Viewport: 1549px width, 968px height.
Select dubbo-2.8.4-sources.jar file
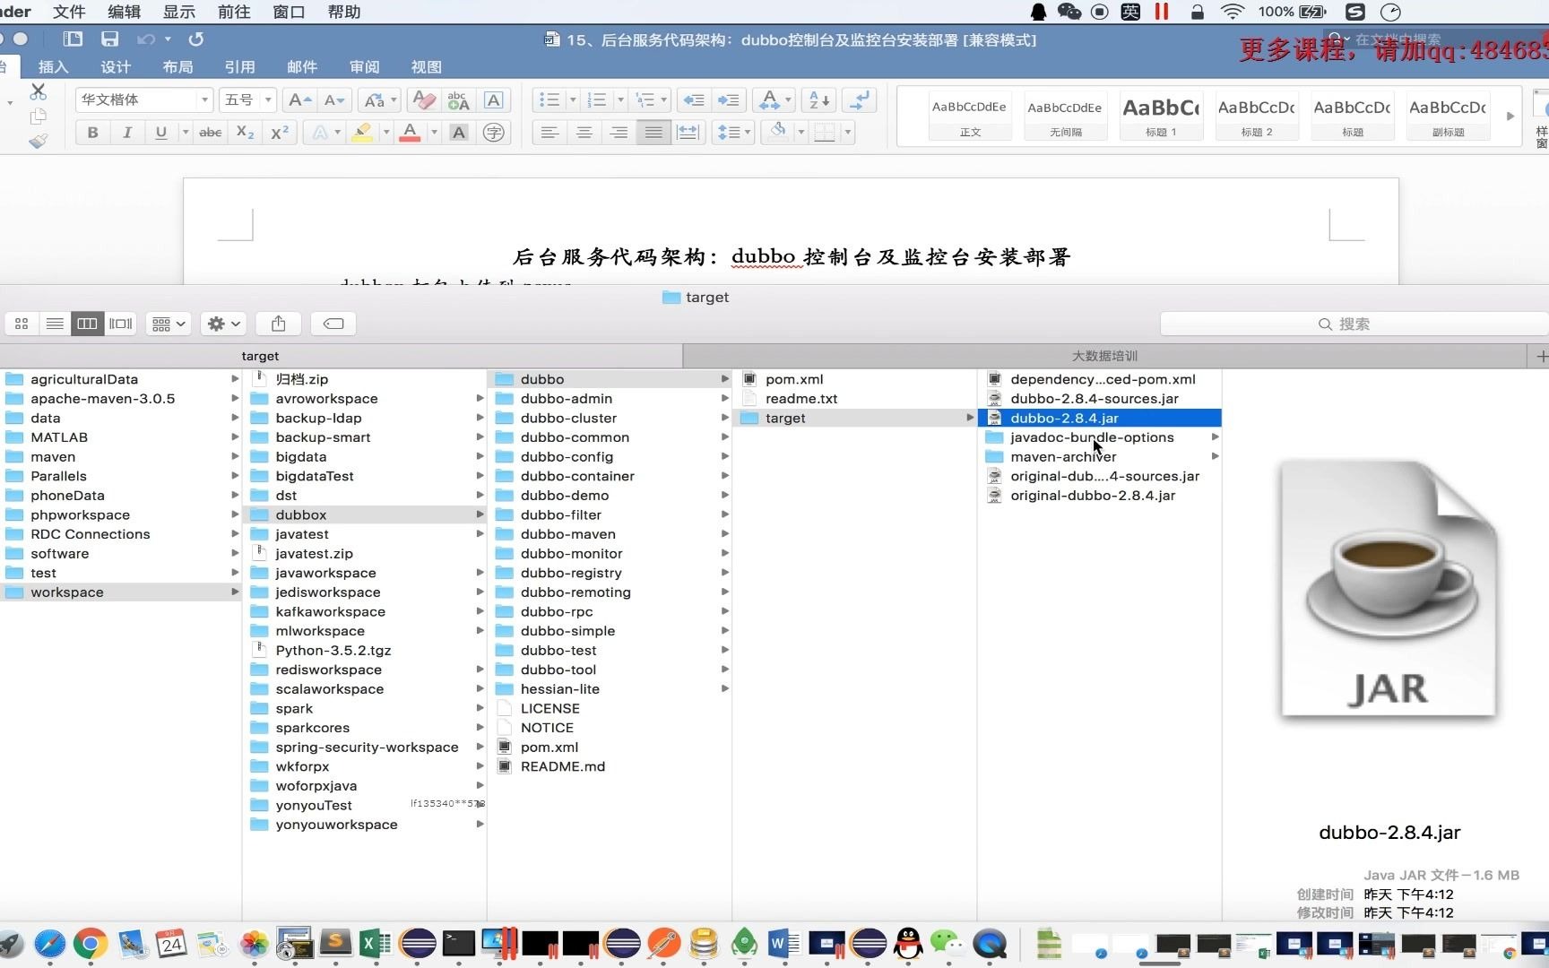[x=1095, y=399]
